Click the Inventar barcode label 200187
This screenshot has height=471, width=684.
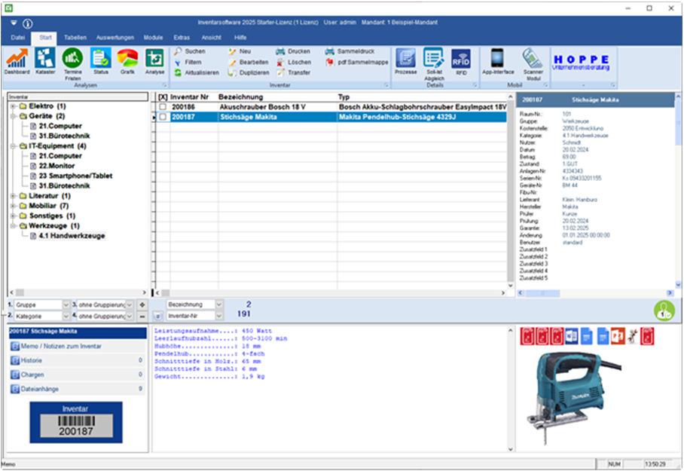[76, 423]
